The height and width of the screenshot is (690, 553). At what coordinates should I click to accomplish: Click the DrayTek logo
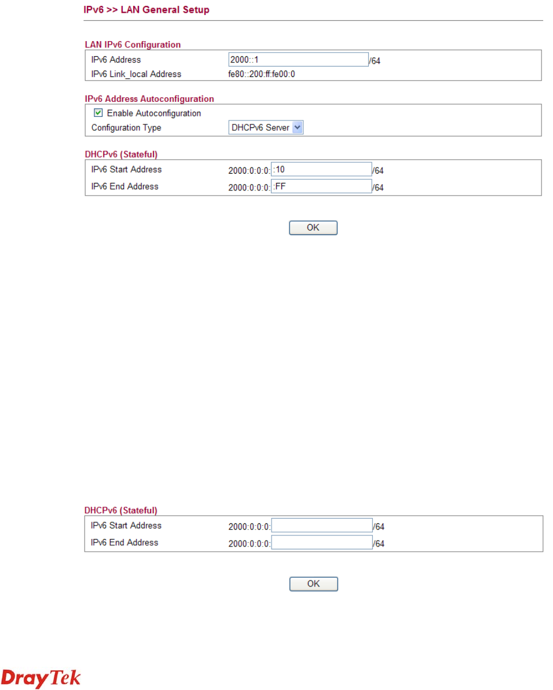coord(42,678)
